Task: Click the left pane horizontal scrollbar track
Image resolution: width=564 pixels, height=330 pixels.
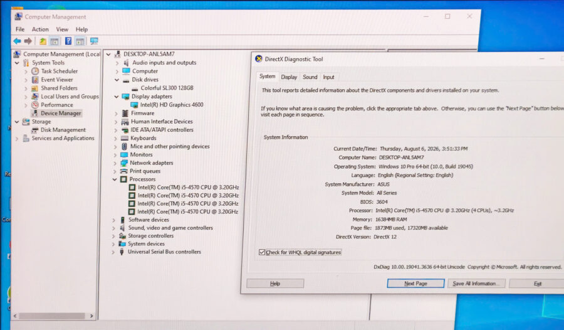Action: point(53,316)
